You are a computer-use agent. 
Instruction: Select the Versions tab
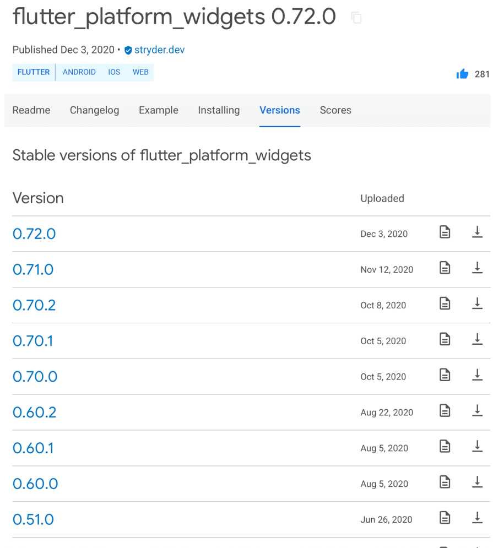[x=280, y=111]
